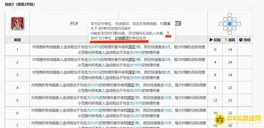
Task: Click the 持续 column header label
Action: pos(247,40)
